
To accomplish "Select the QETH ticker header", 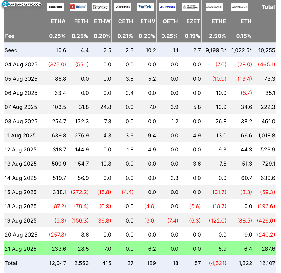I will click(170, 21).
